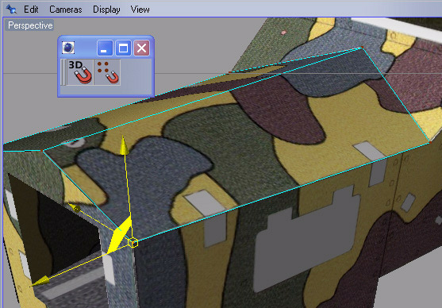The height and width of the screenshot is (308, 442).
Task: Click the small yellow axis arrow near the window
Action: tap(75, 208)
